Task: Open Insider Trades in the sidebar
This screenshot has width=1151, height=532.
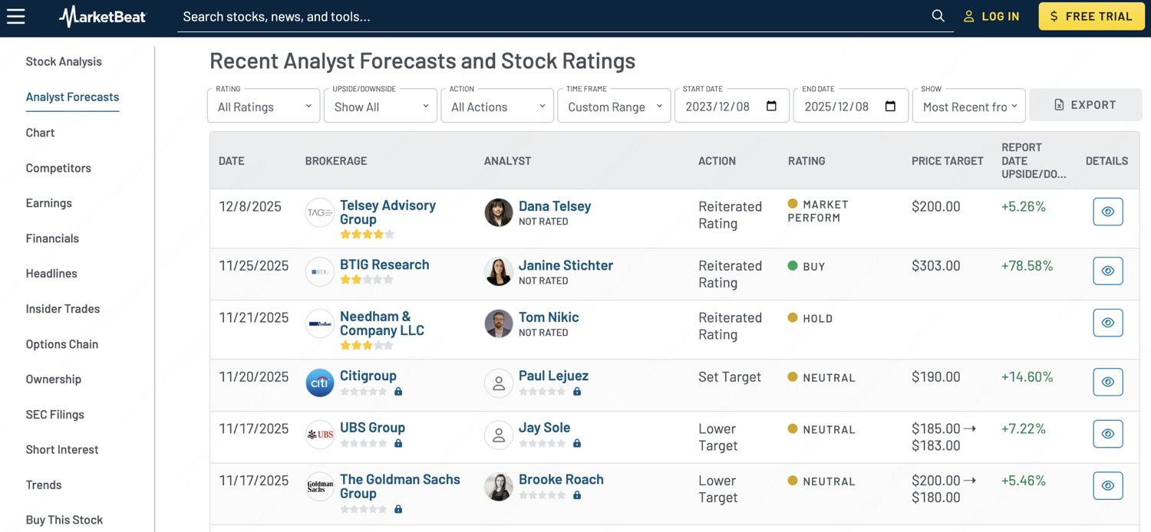Action: pos(63,309)
